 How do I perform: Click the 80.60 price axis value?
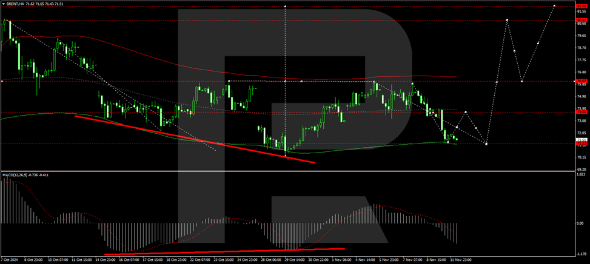pos(582,24)
